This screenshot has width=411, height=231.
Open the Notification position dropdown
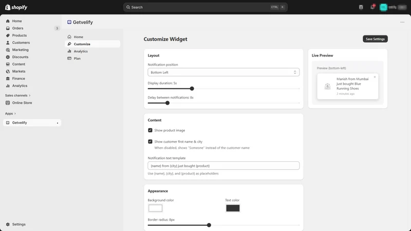tap(223, 72)
